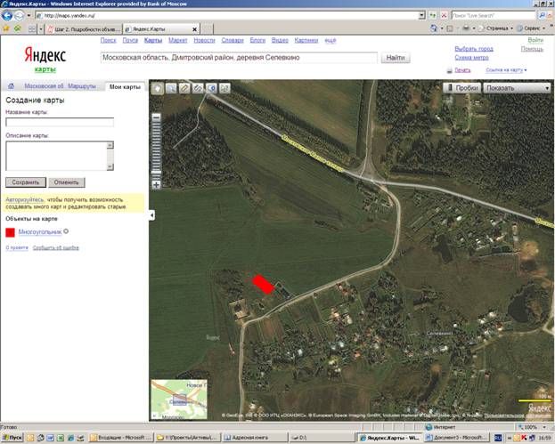Toggle the Пробки traffic layer

click(x=461, y=88)
